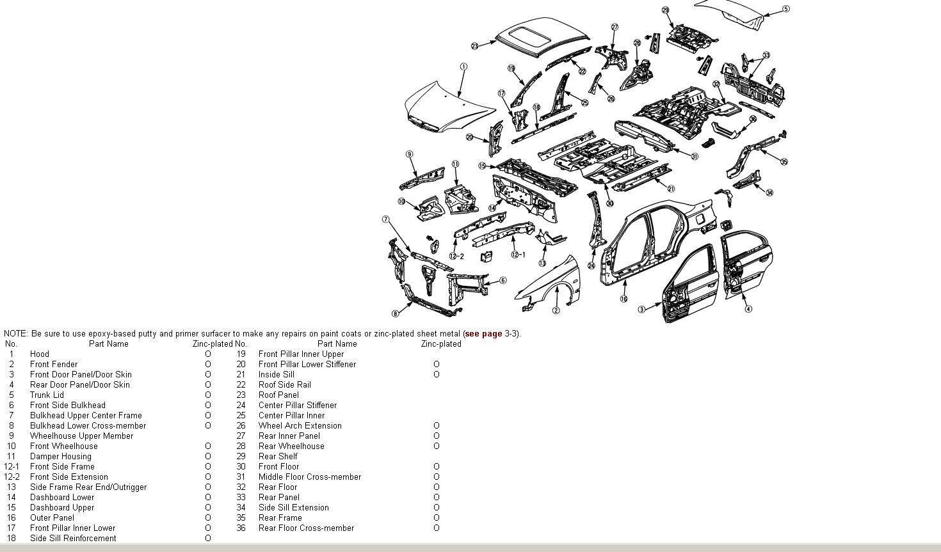Screen dimensions: 941x552
Task: Click the "Part Name" header of the left column
Action: click(108, 343)
